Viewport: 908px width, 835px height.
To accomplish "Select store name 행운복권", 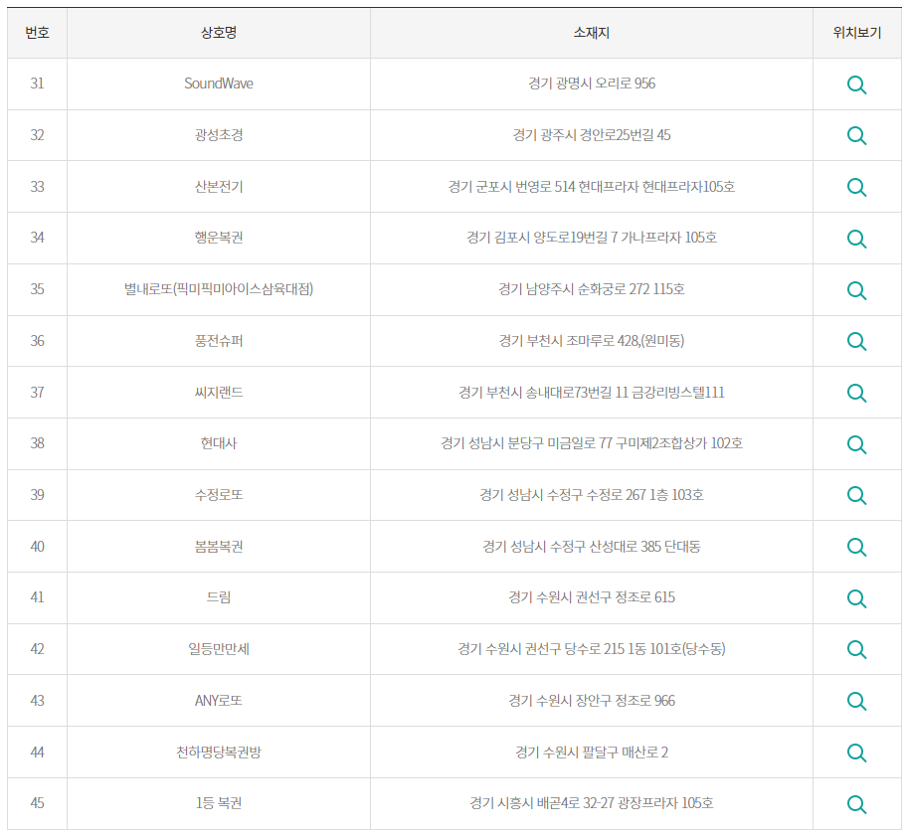I will 219,238.
